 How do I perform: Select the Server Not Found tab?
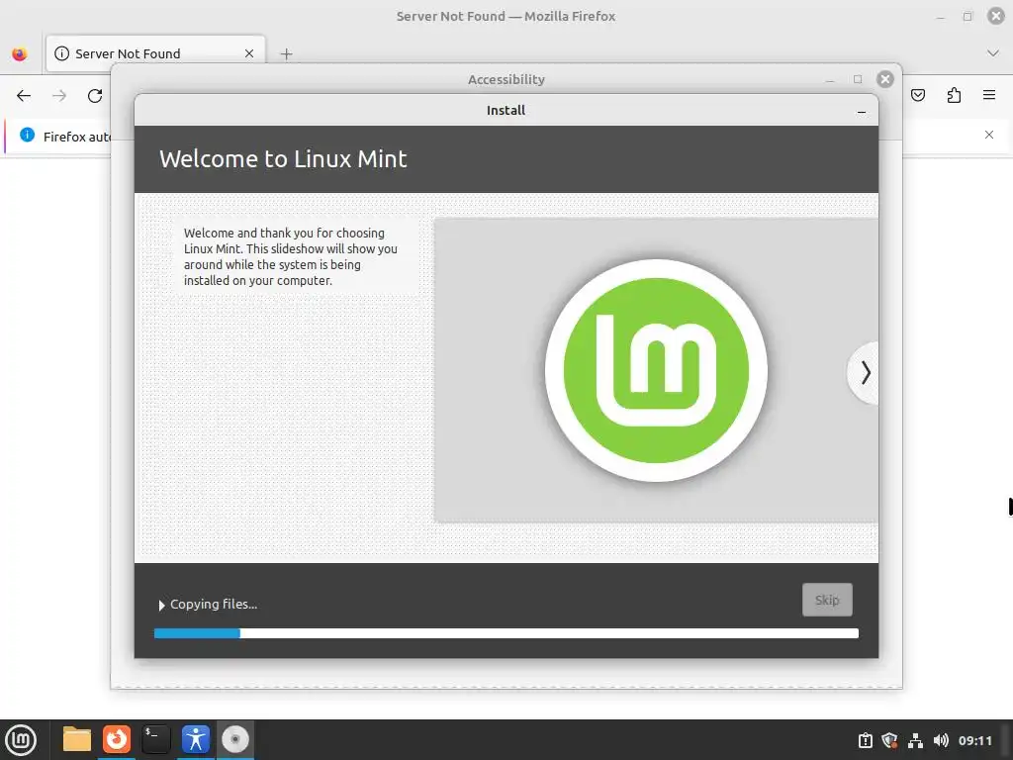(x=155, y=53)
